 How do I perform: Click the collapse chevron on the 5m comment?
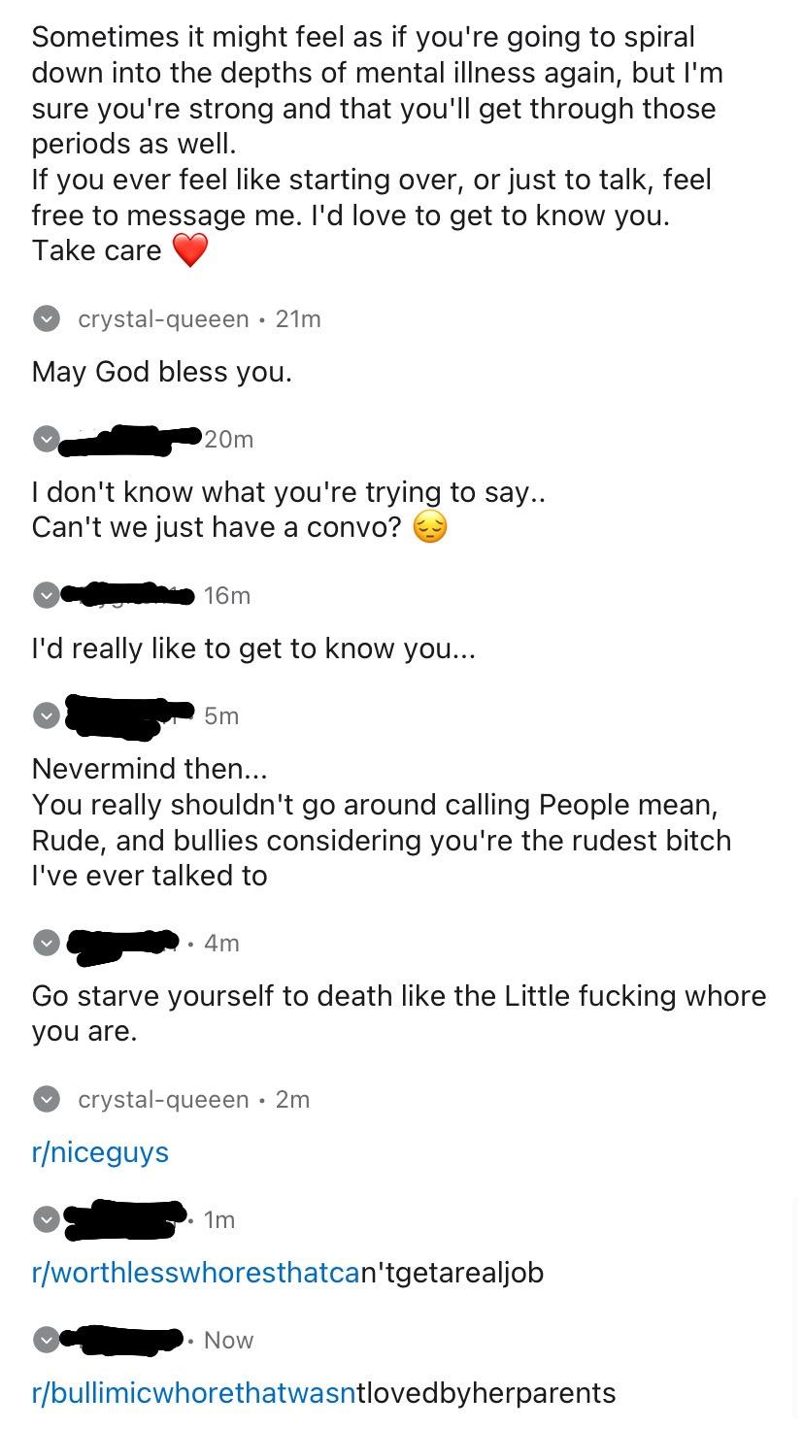pos(46,716)
